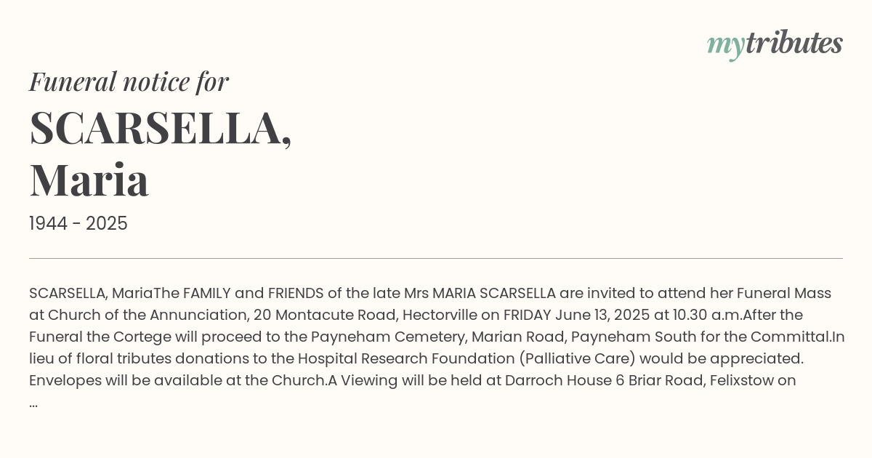Click "Church of the Annunciation" in the notice

(144, 315)
